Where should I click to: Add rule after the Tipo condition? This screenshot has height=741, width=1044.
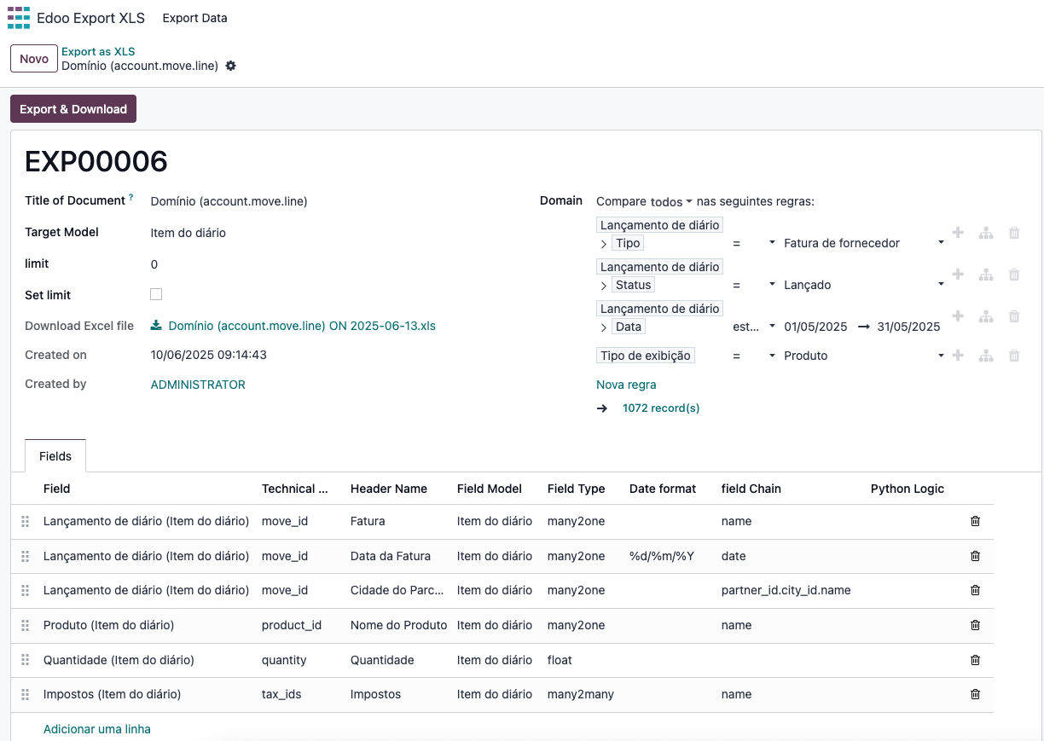[958, 233]
